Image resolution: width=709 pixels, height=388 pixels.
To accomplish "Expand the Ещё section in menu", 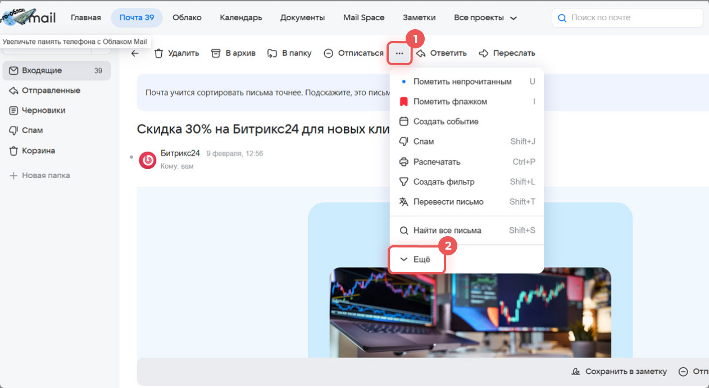I will click(x=416, y=260).
